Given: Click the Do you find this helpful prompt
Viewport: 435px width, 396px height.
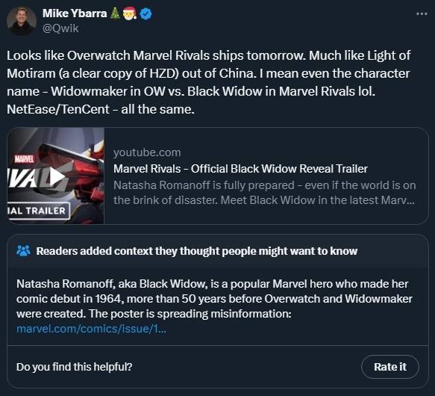Looking at the screenshot, I should point(74,367).
